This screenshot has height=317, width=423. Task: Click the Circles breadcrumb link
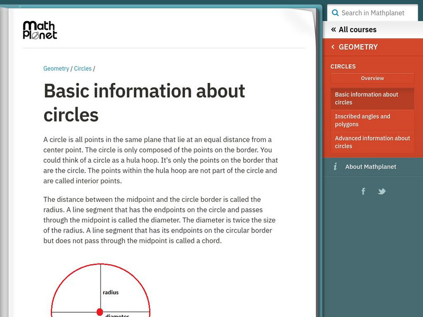point(82,68)
